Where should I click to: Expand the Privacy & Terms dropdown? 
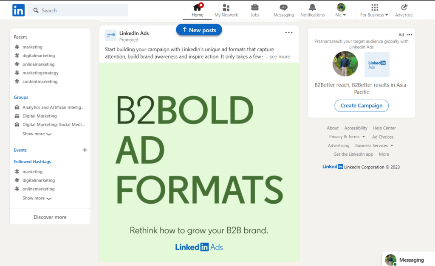click(x=347, y=137)
